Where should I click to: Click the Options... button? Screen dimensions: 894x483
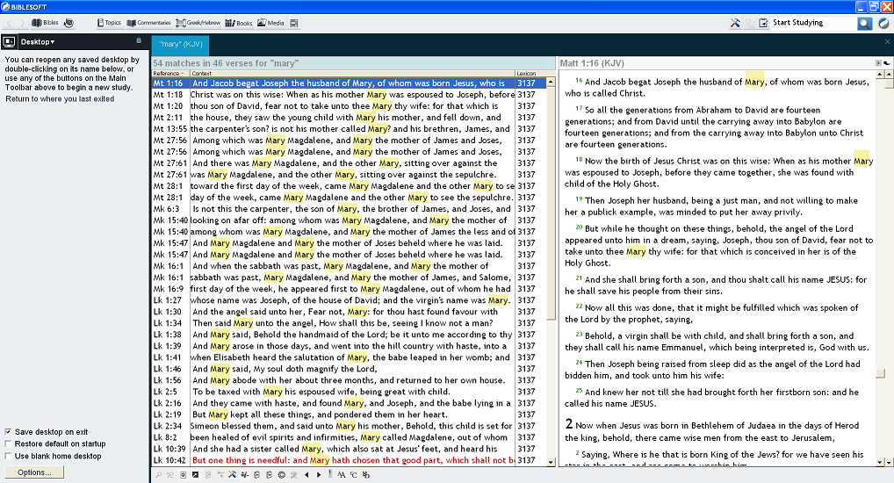coord(34,472)
